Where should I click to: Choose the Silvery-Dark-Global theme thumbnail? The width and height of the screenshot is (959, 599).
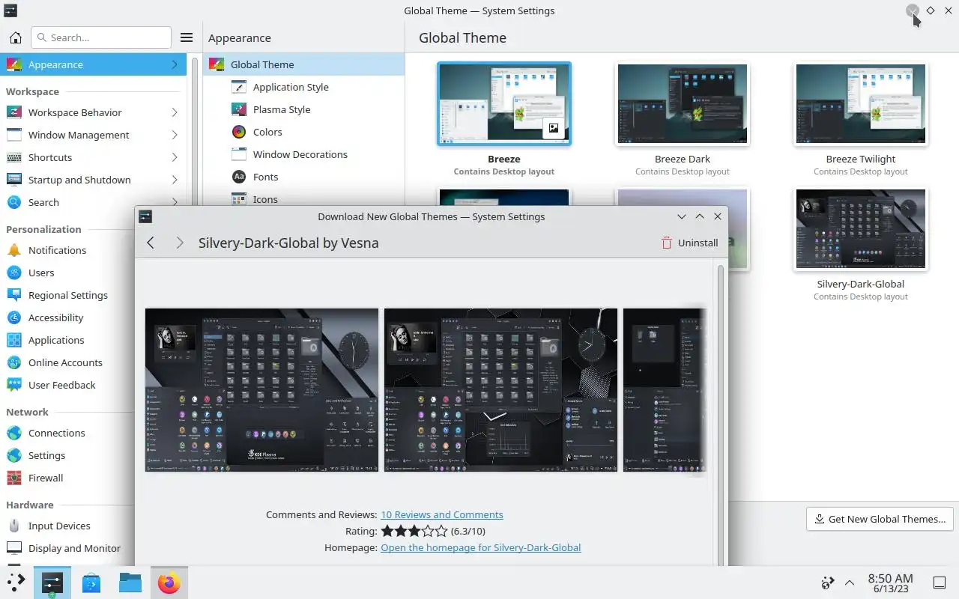861,229
